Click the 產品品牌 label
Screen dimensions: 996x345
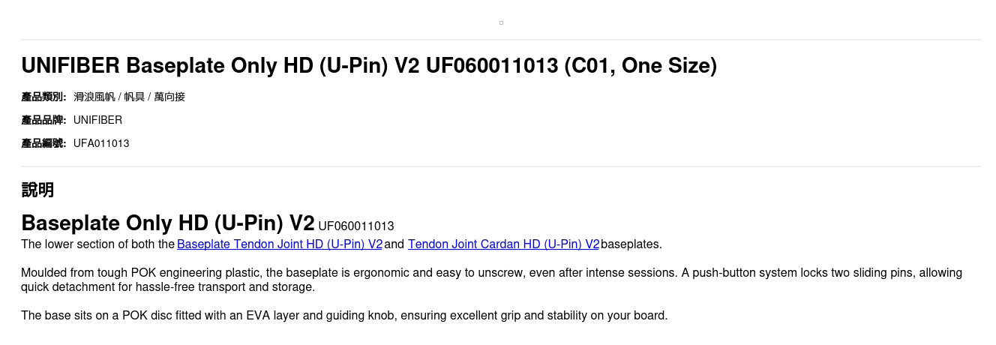click(x=43, y=120)
